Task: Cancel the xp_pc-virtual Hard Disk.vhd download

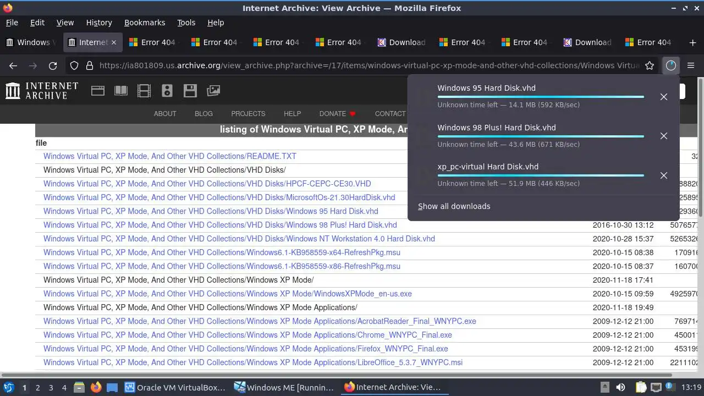Action: [x=664, y=175]
